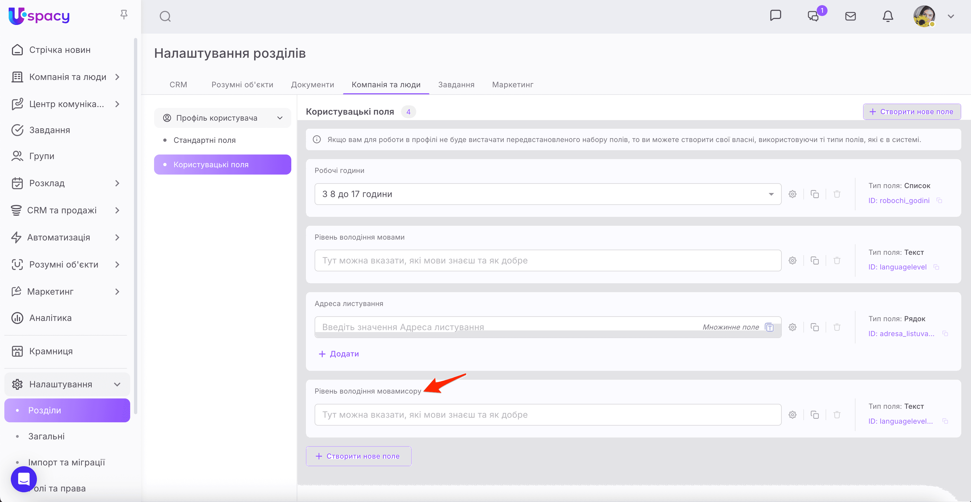Delete the Рівень володіння мовами field
Image resolution: width=971 pixels, height=502 pixels.
pos(837,260)
